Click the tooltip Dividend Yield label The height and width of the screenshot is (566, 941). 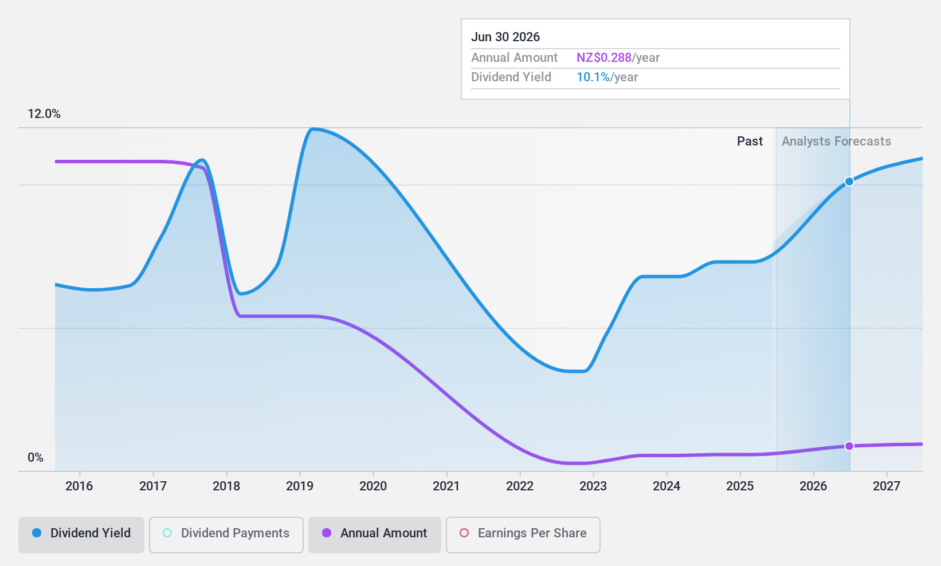pos(511,77)
